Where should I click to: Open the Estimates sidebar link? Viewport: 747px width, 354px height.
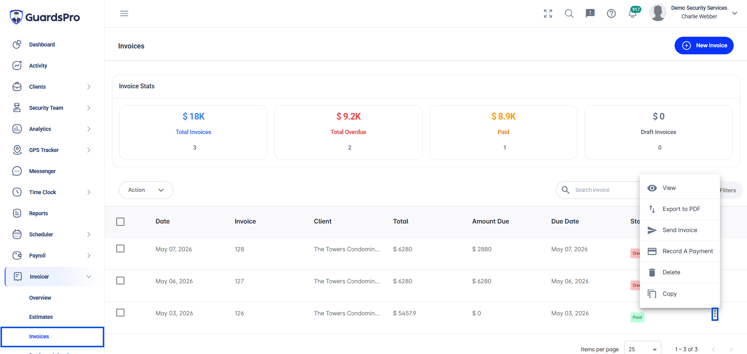tap(41, 317)
